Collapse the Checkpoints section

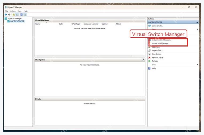pyautogui.click(x=143, y=60)
